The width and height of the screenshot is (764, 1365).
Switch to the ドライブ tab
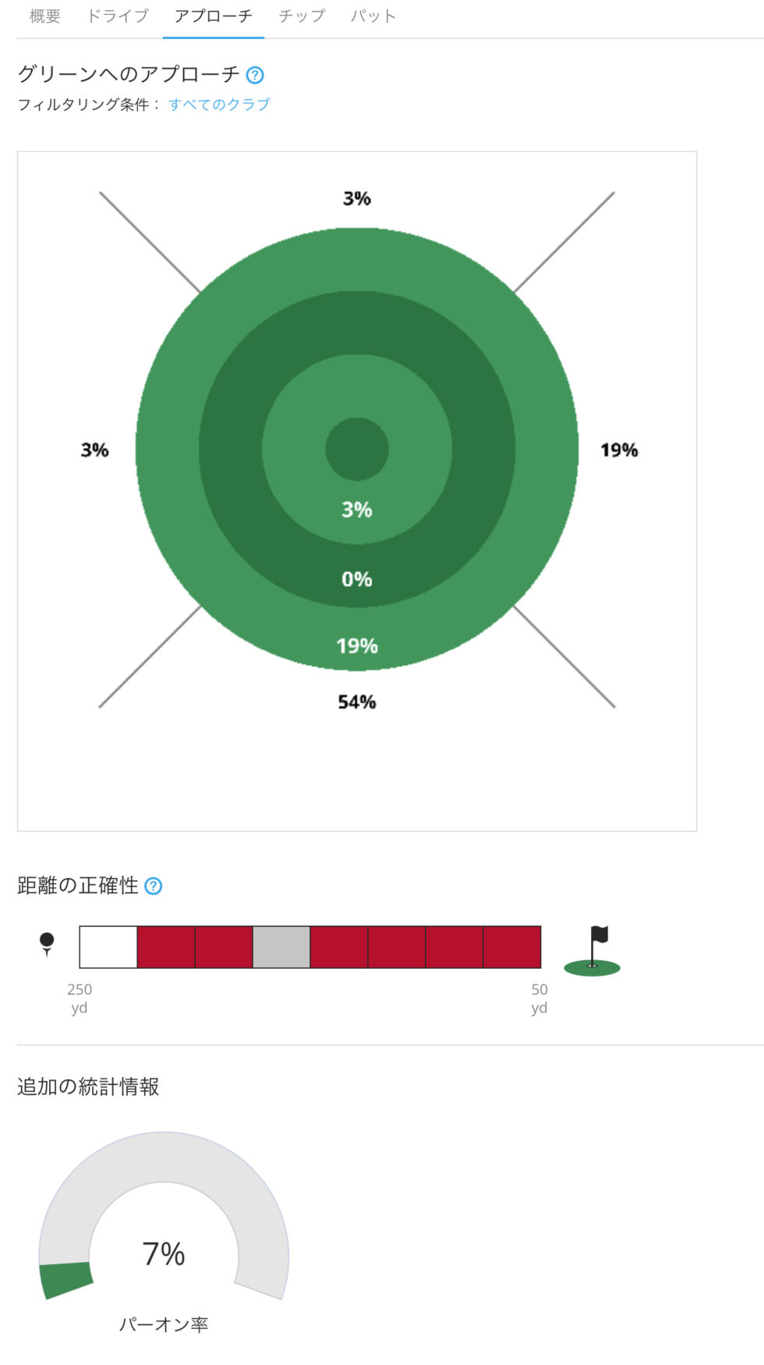[x=117, y=16]
